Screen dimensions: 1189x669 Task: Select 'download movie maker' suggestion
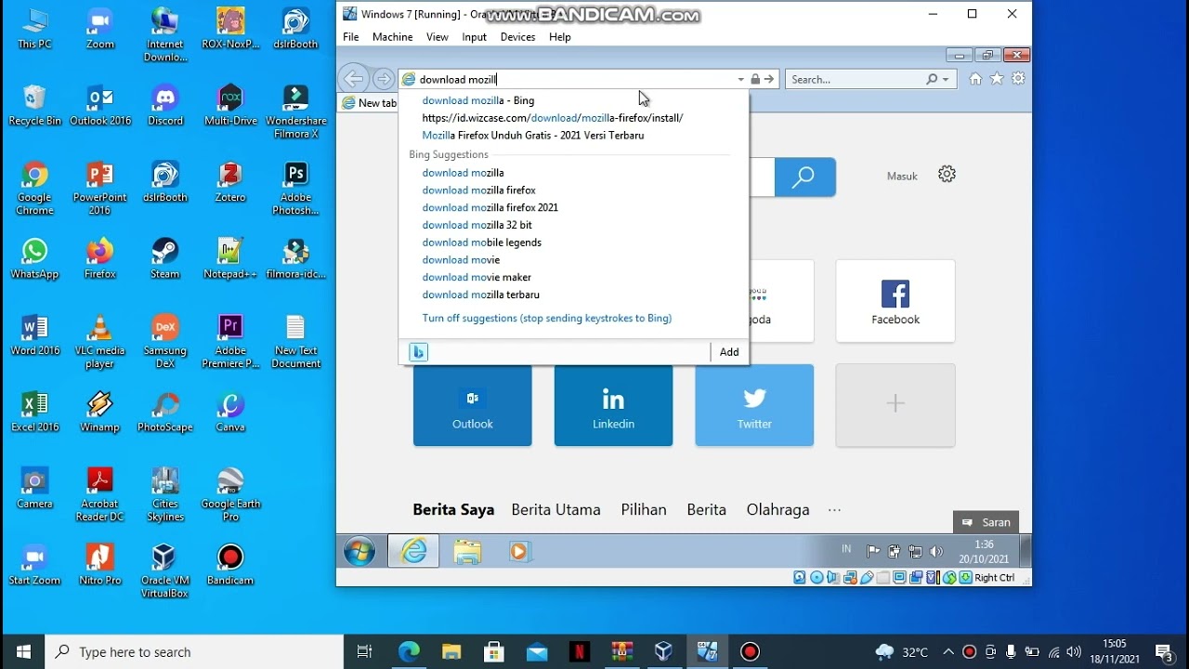click(x=477, y=277)
